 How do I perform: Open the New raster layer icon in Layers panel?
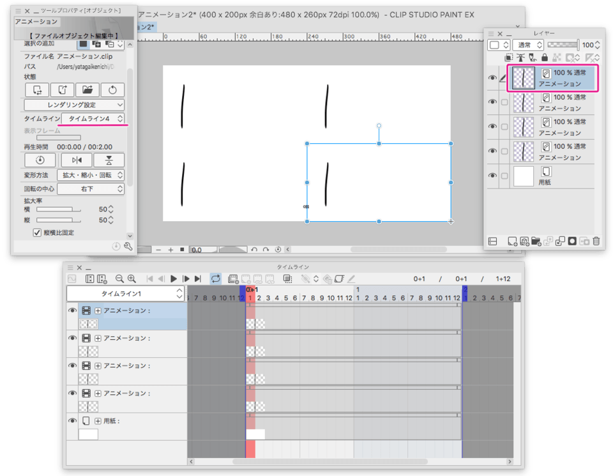click(x=512, y=242)
